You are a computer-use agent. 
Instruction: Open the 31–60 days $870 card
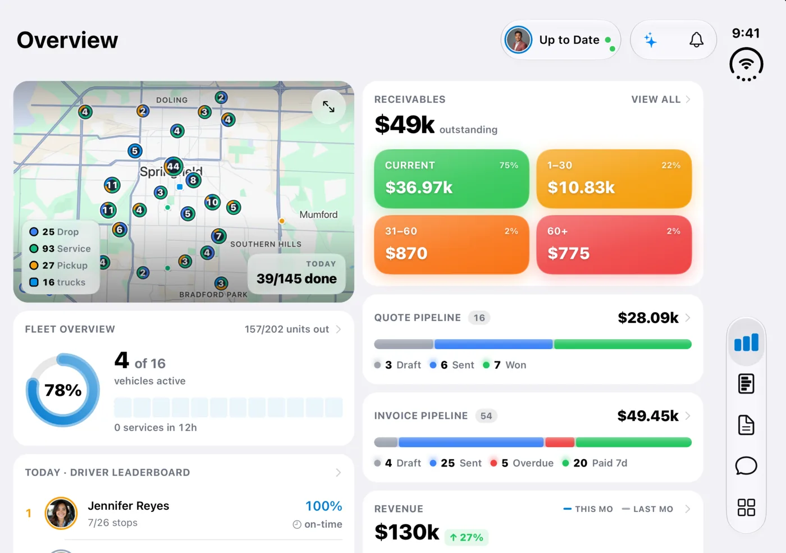point(451,245)
